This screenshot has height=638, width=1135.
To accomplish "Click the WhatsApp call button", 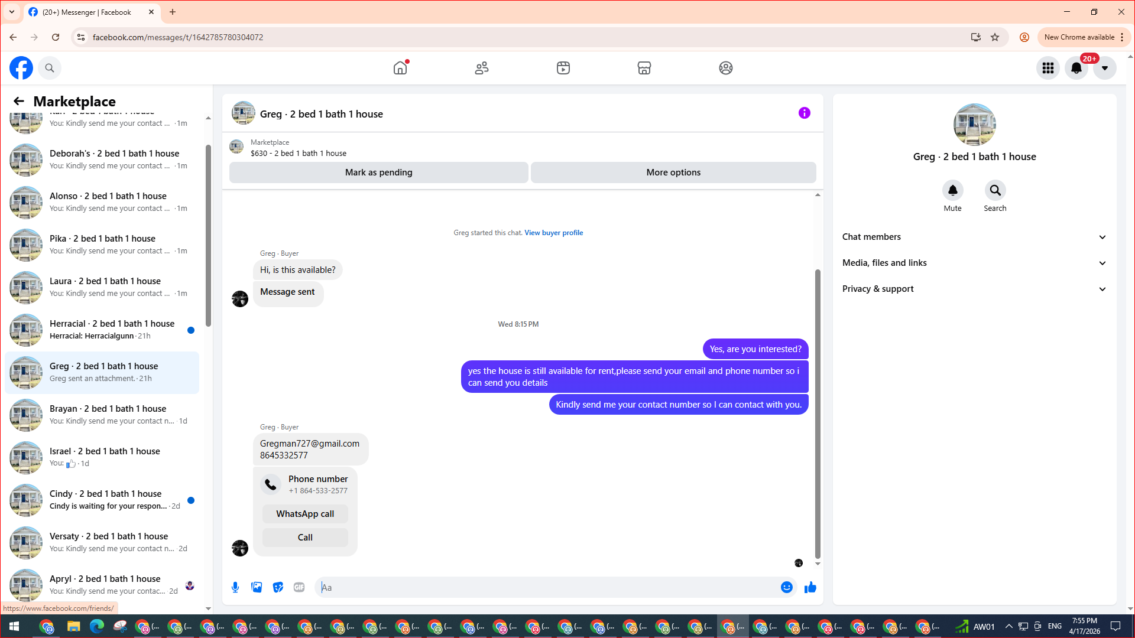I will pyautogui.click(x=305, y=514).
